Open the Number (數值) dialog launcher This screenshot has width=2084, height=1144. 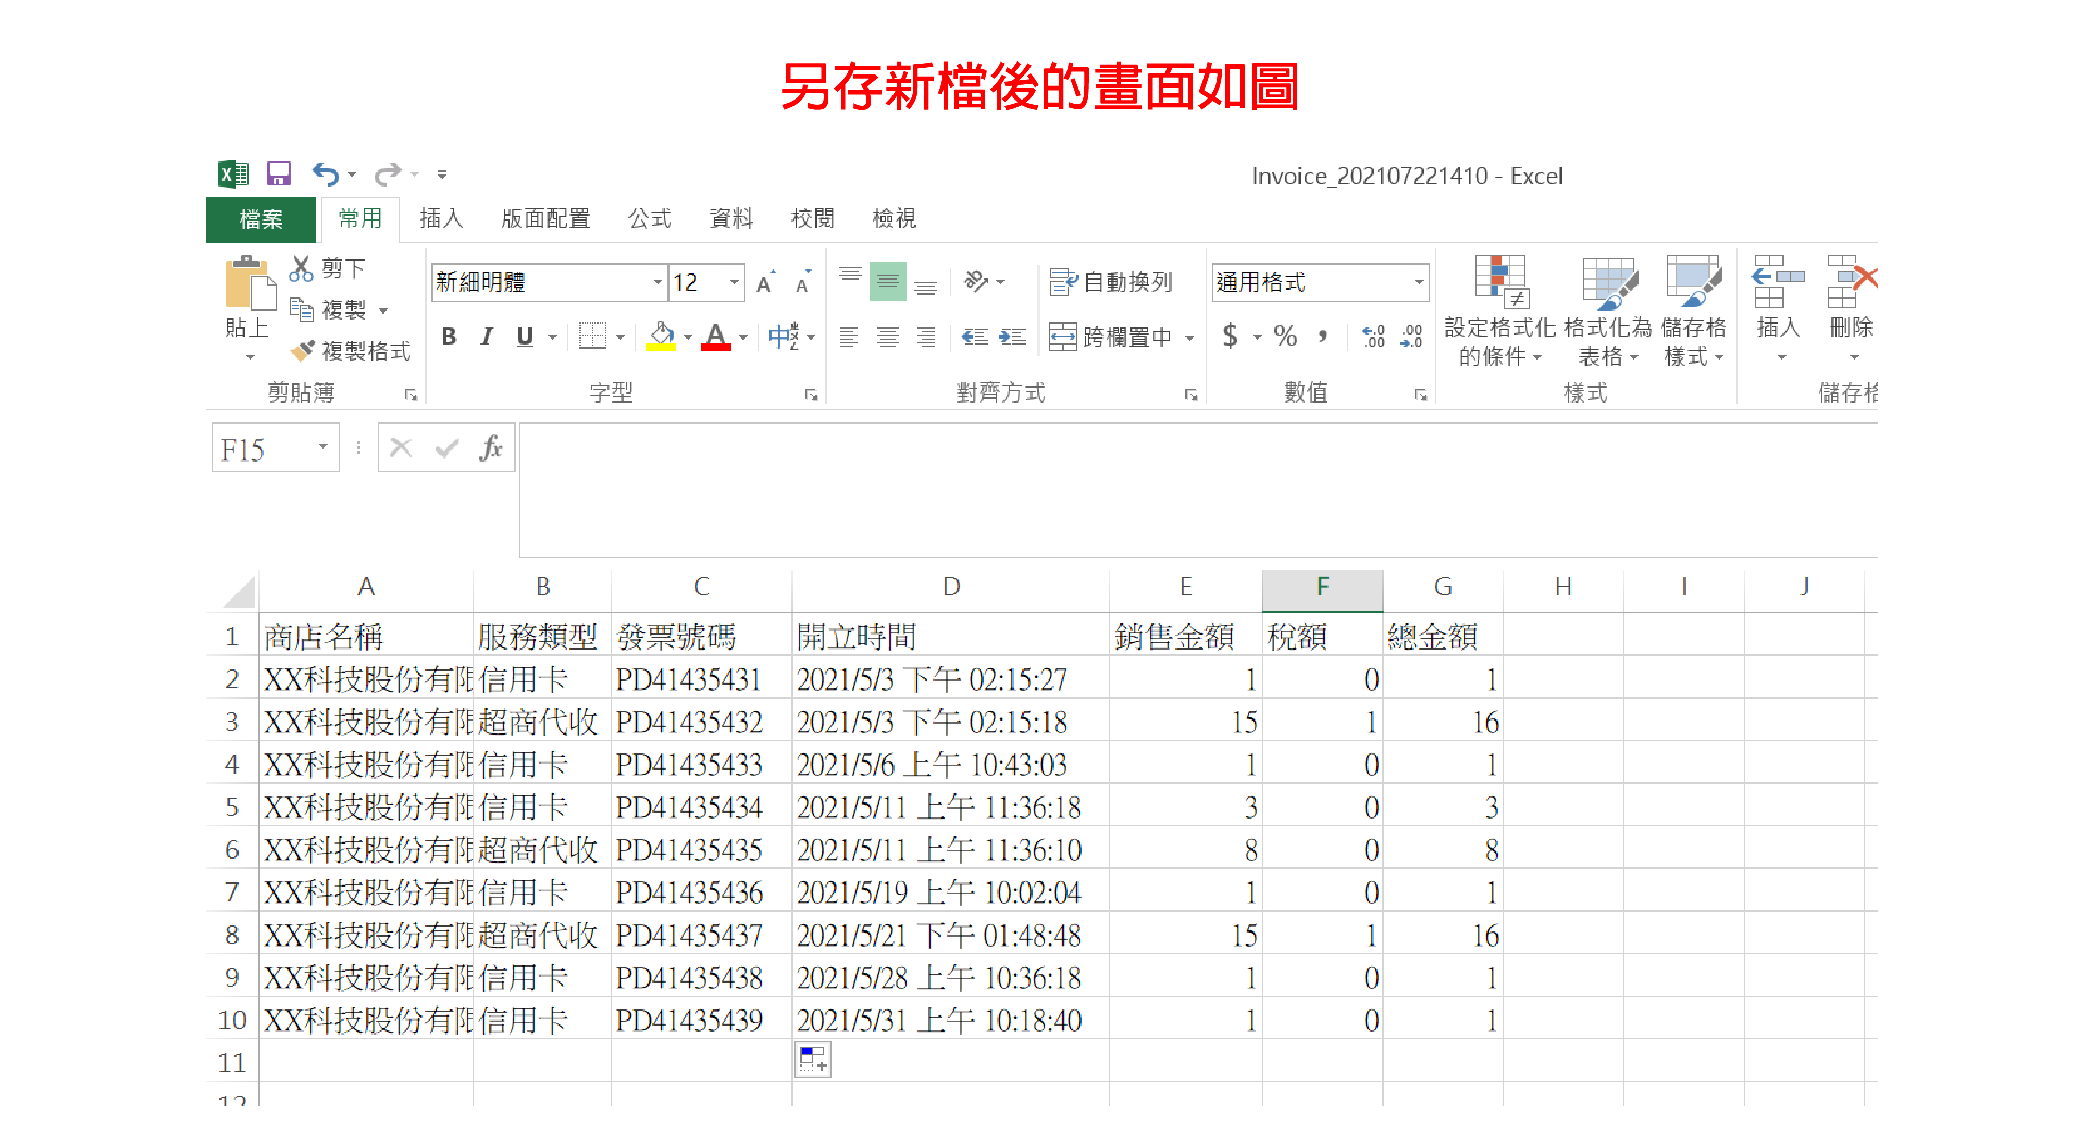[x=1421, y=395]
